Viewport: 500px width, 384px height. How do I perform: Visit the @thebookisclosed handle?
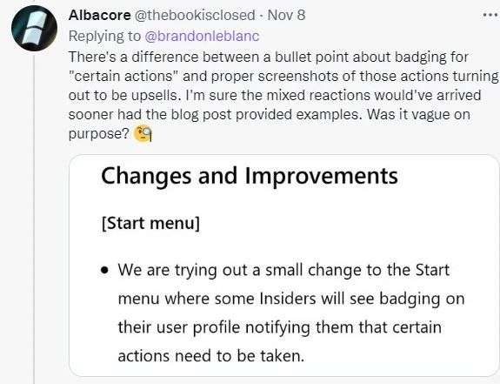pyautogui.click(x=195, y=15)
